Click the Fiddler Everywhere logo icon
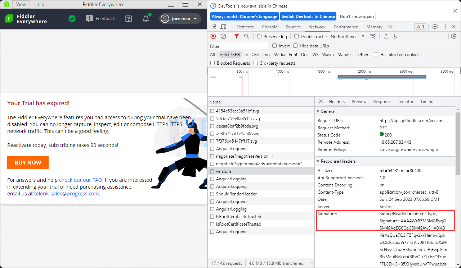 point(9,19)
